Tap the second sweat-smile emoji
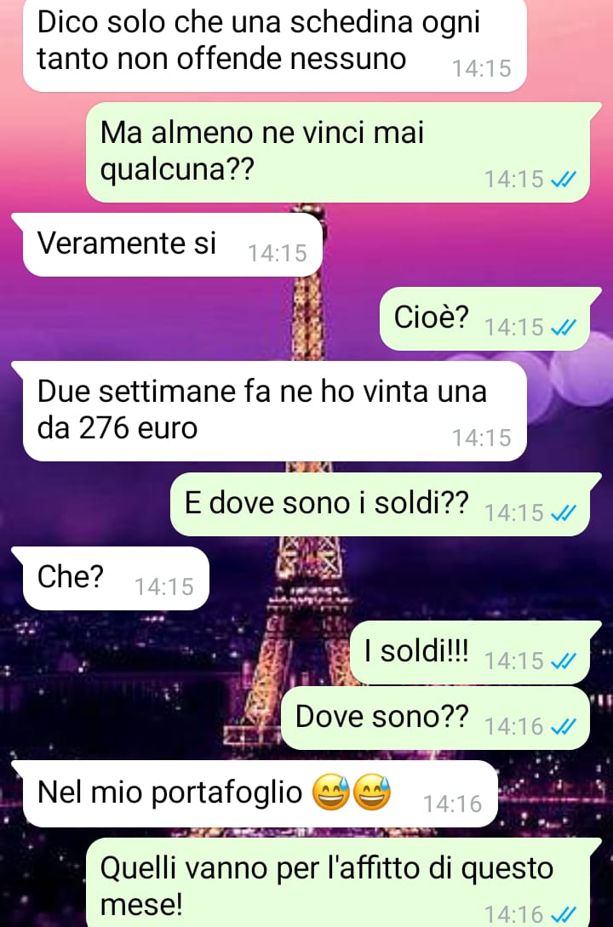This screenshot has width=613, height=927. 372,793
